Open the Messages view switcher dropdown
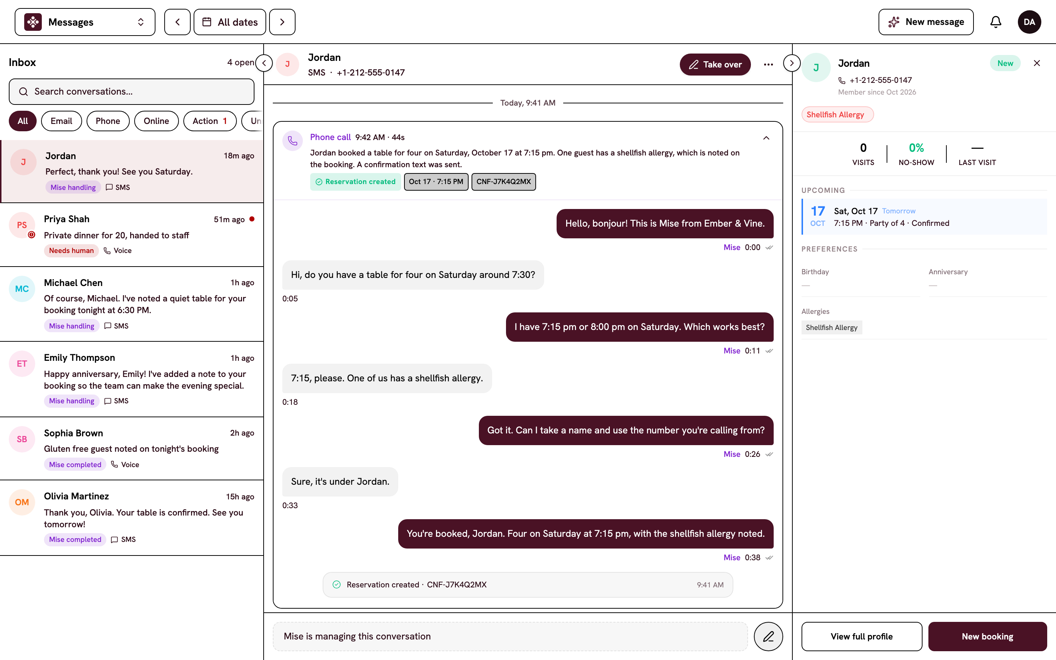The height and width of the screenshot is (660, 1056). [85, 22]
